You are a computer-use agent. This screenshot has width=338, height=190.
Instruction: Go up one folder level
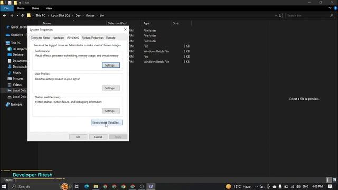pyautogui.click(x=23, y=15)
